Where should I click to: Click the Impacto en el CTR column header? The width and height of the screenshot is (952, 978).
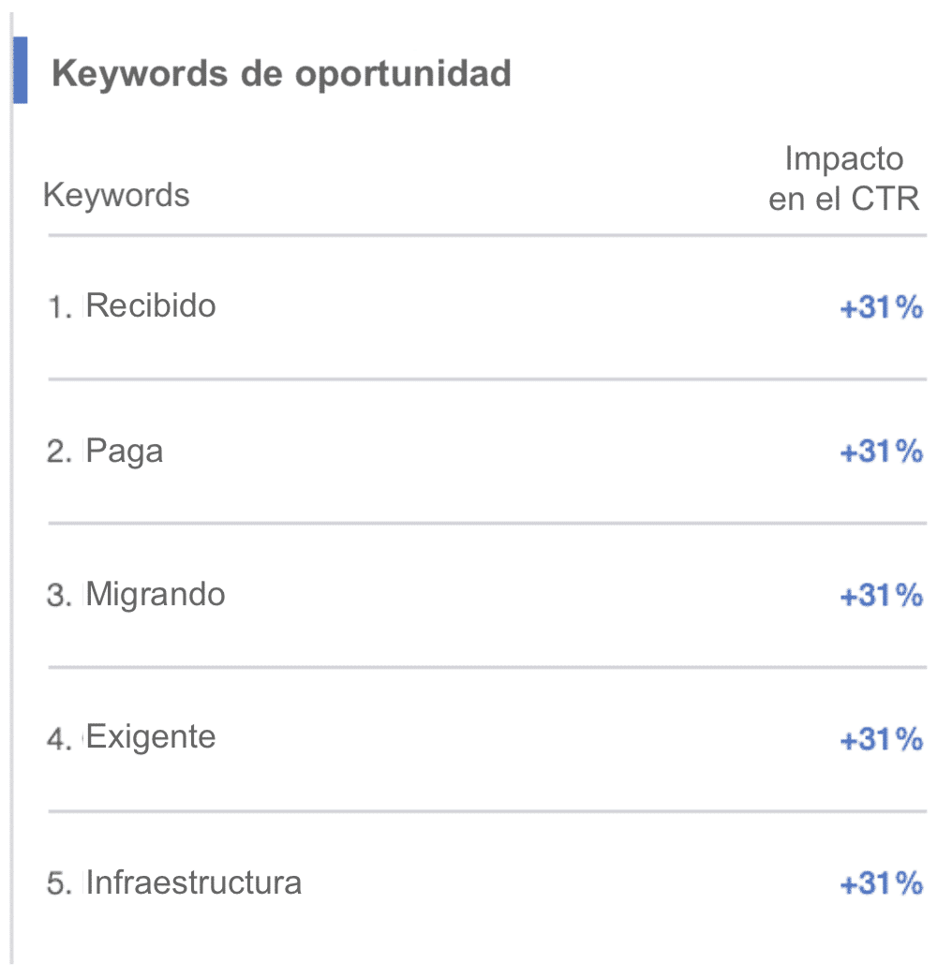843,178
